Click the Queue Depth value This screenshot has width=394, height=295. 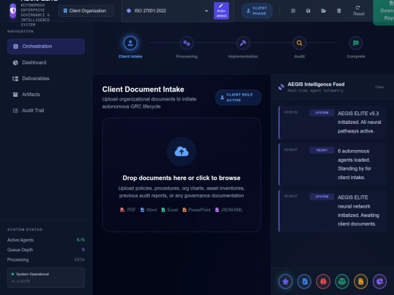click(83, 250)
